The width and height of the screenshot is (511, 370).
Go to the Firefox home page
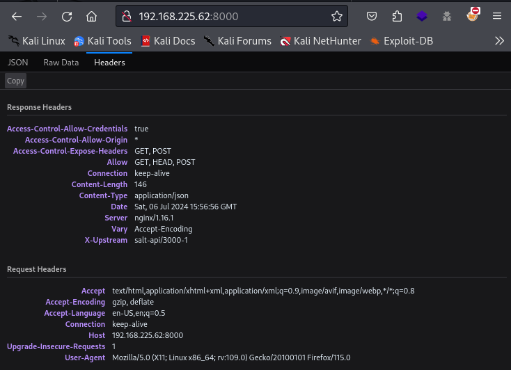coord(92,16)
